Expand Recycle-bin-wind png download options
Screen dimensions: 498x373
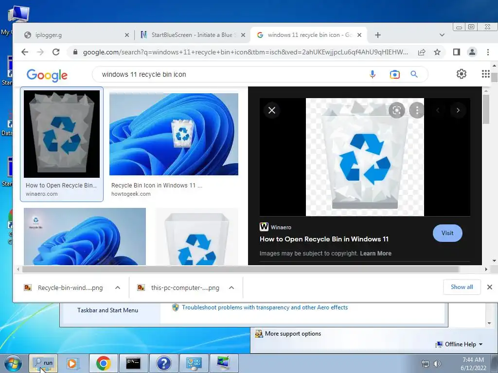(118, 288)
